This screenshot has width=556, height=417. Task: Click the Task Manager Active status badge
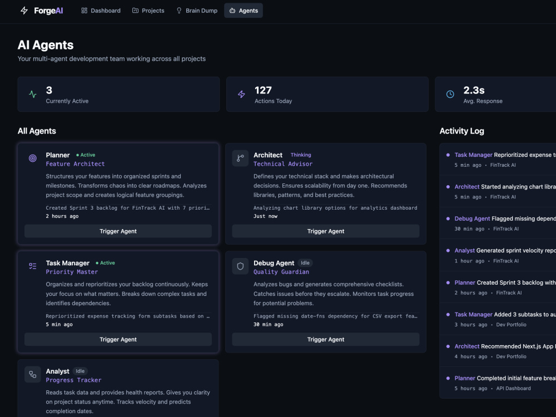[105, 263]
